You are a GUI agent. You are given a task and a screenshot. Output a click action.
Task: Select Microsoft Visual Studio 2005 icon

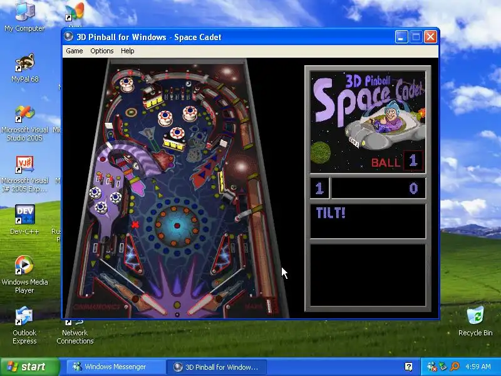24,123
